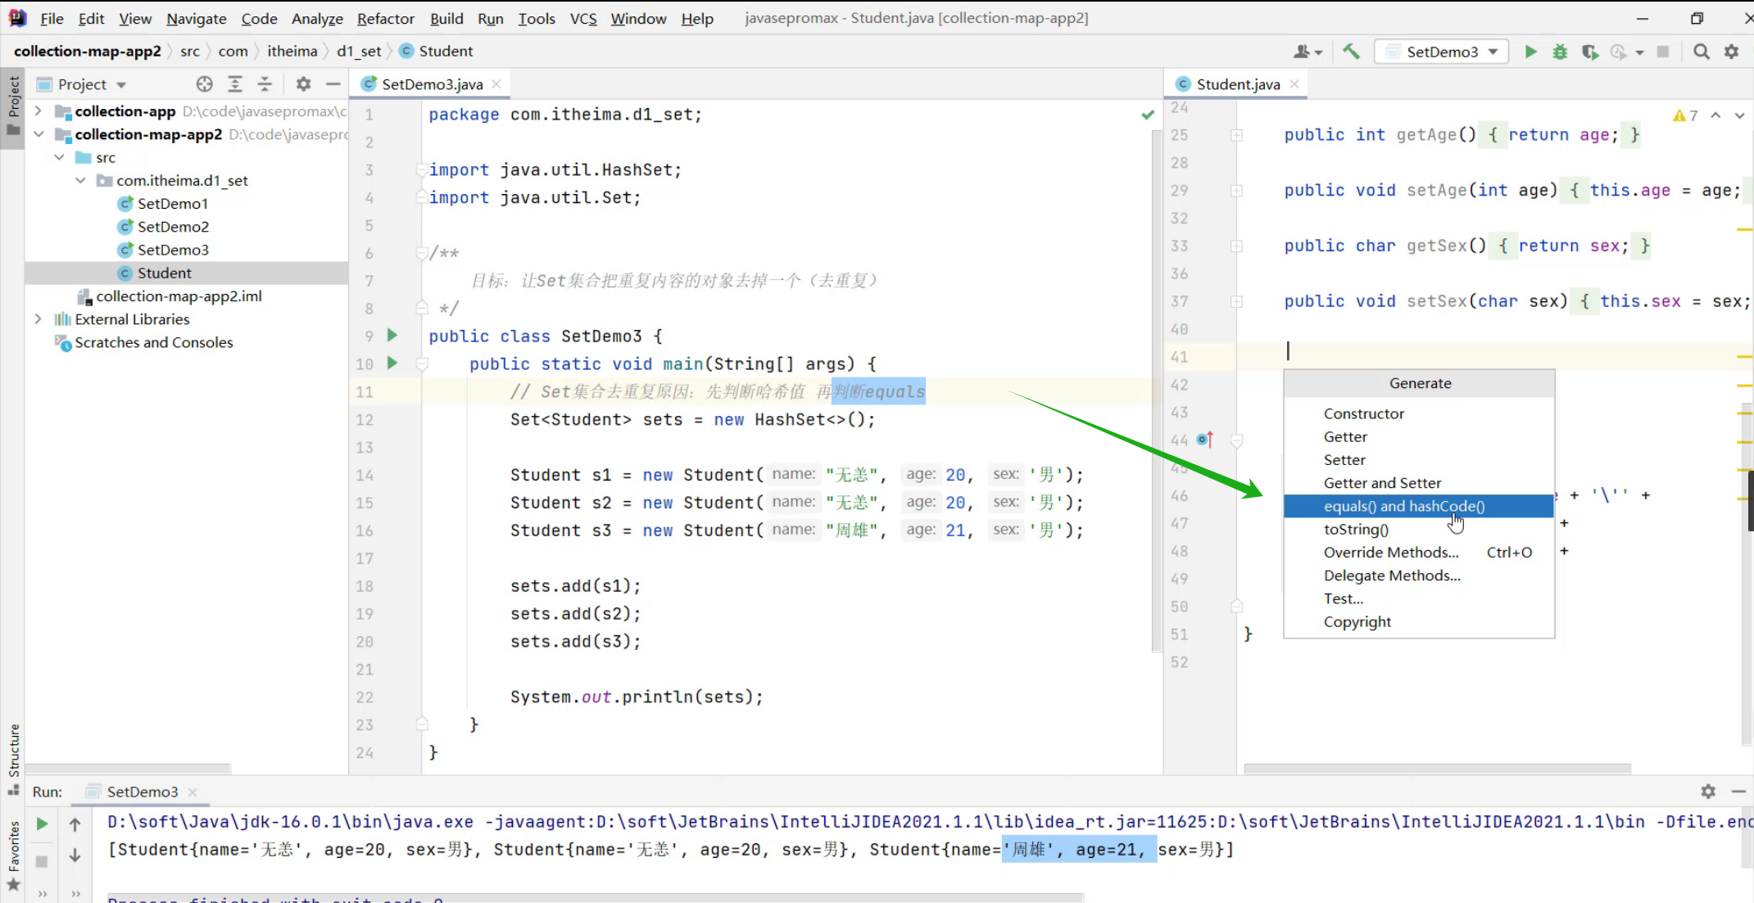
Task: Open Project panel settings gear
Action: coord(303,84)
